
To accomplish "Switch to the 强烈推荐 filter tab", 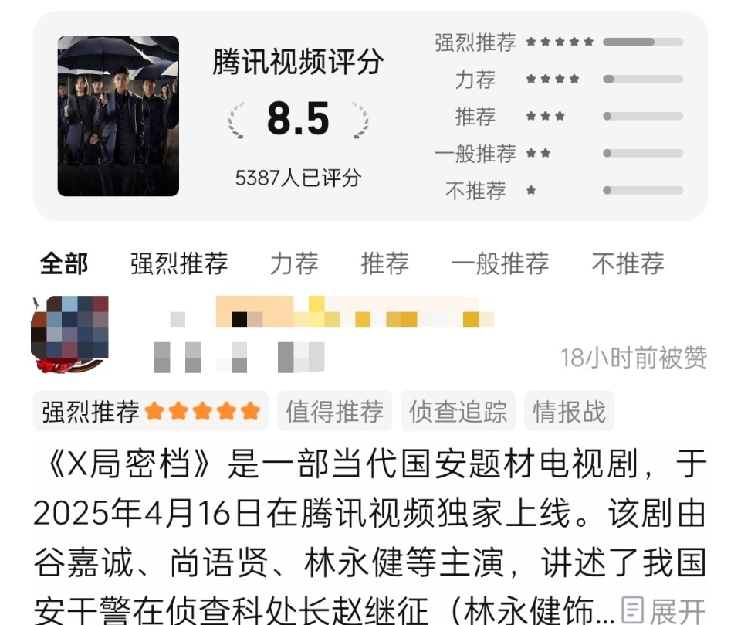I will [x=179, y=263].
